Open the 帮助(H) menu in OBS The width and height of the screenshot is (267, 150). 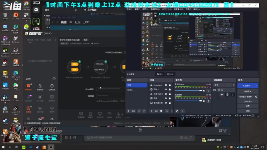pyautogui.click(x=197, y=9)
